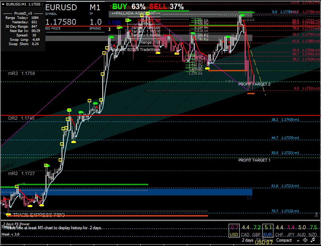This screenshot has width=321, height=246.
Task: Click the 50.0 1.17321-m1 Fibonacci label
Action: [285, 153]
